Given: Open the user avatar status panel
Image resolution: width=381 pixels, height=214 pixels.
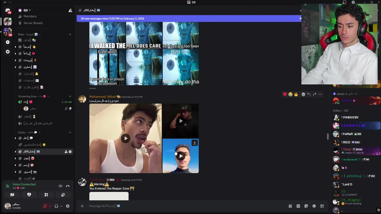Looking at the screenshot, I should click(x=8, y=206).
